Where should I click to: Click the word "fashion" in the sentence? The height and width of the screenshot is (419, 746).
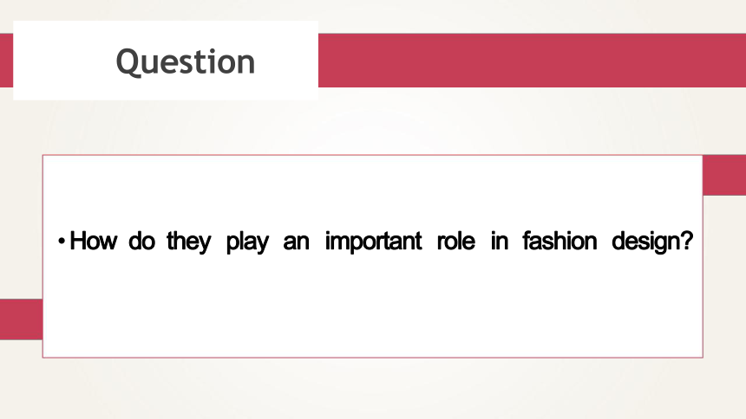pyautogui.click(x=559, y=241)
